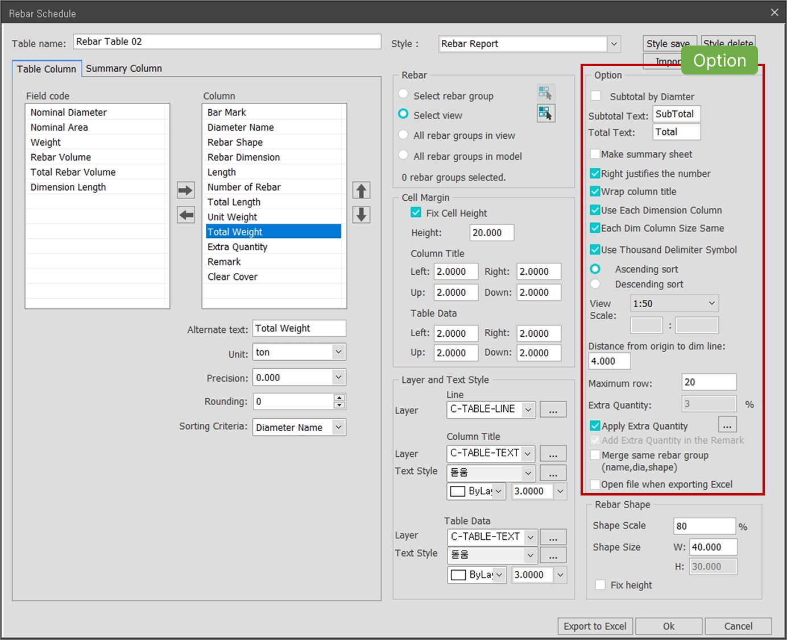The image size is (787, 640).
Task: Select All rebar groups in model option
Action: point(403,155)
